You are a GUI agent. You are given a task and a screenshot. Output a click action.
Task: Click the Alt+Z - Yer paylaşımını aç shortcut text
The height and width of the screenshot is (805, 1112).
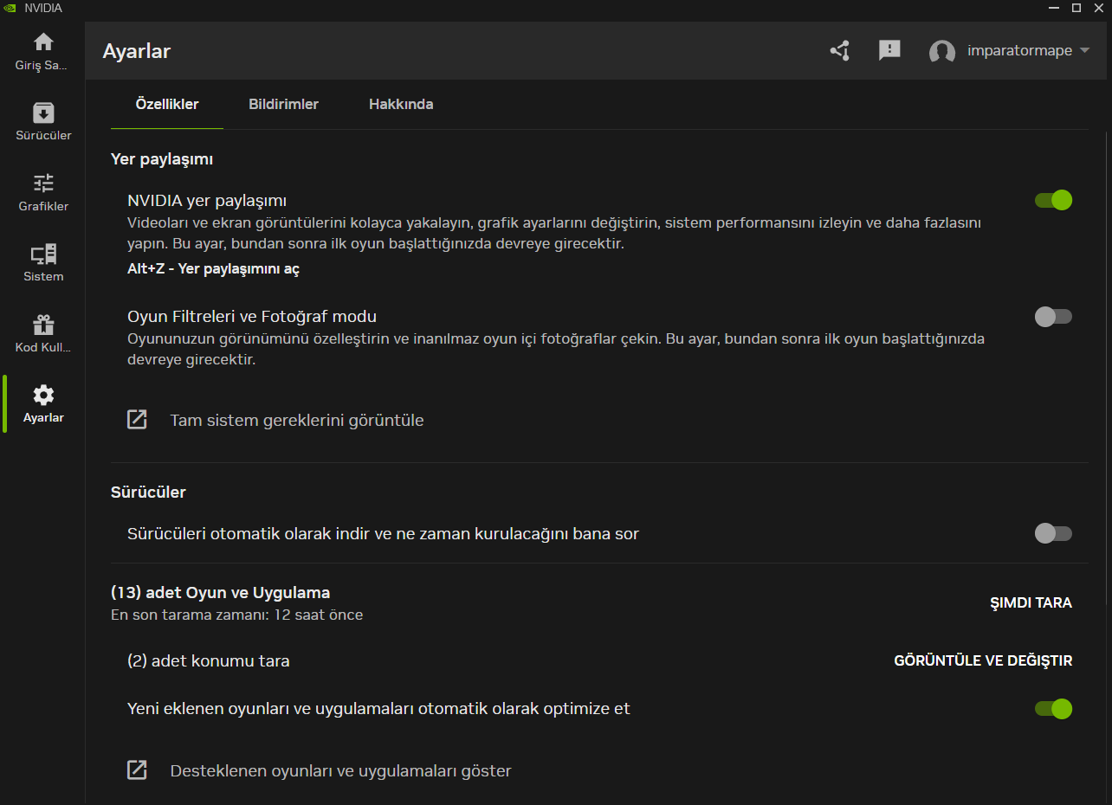(x=213, y=269)
